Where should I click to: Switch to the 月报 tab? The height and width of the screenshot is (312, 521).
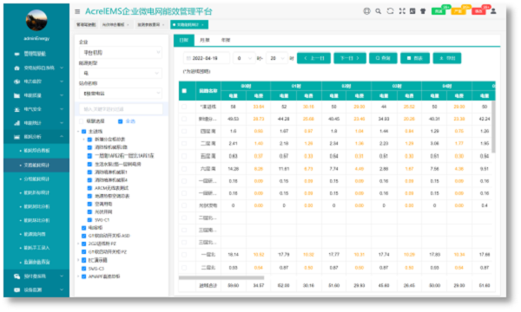coord(205,40)
